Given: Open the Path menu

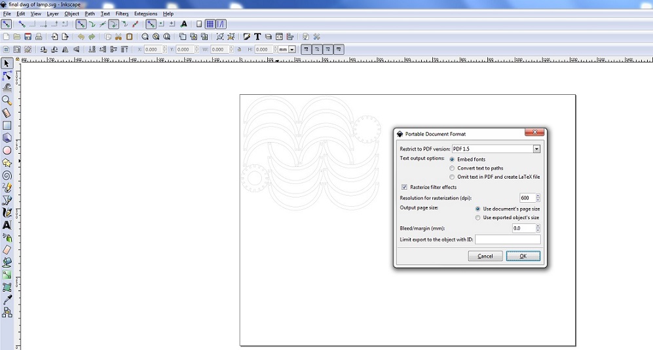Looking at the screenshot, I should 90,14.
